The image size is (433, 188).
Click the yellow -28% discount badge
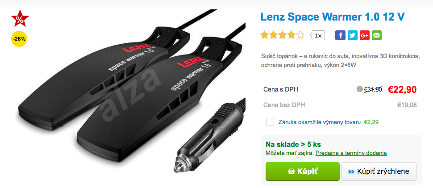point(19,39)
